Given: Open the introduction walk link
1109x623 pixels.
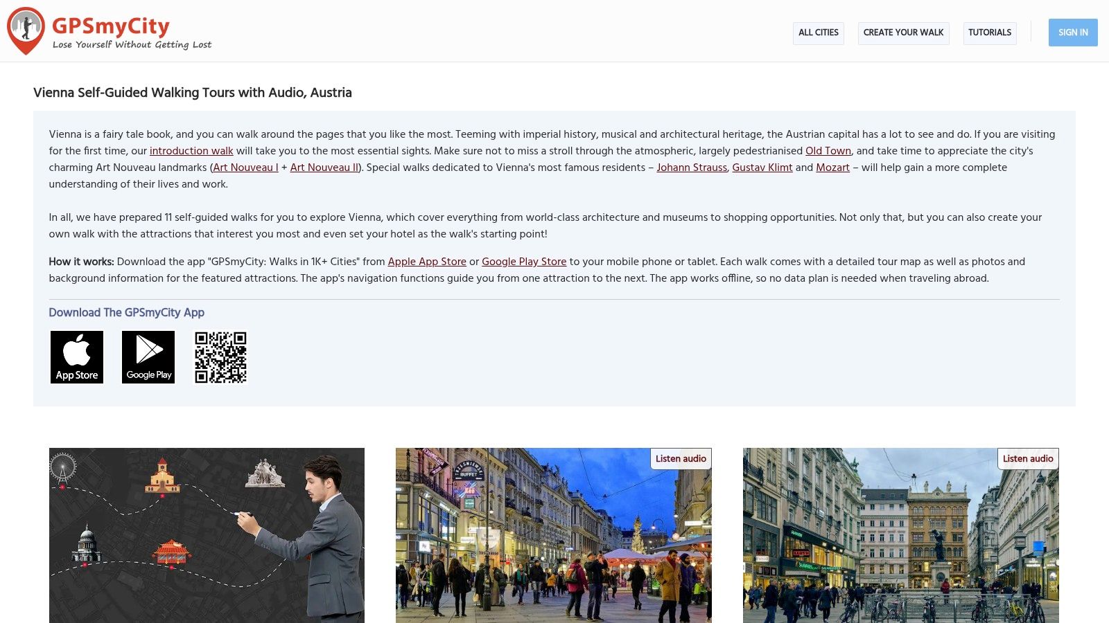Looking at the screenshot, I should [191, 151].
